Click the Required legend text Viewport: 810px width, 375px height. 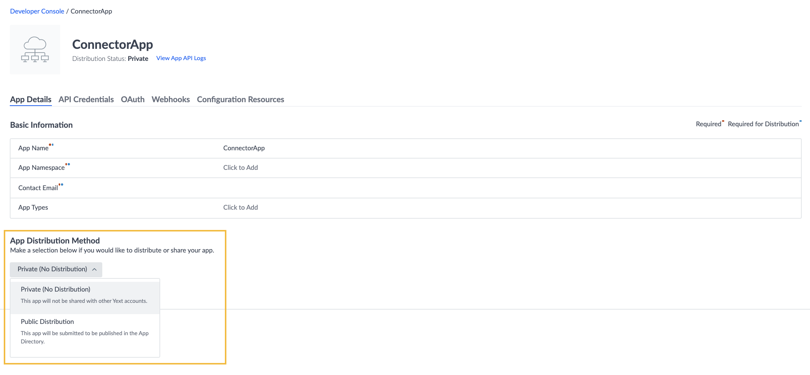click(709, 124)
